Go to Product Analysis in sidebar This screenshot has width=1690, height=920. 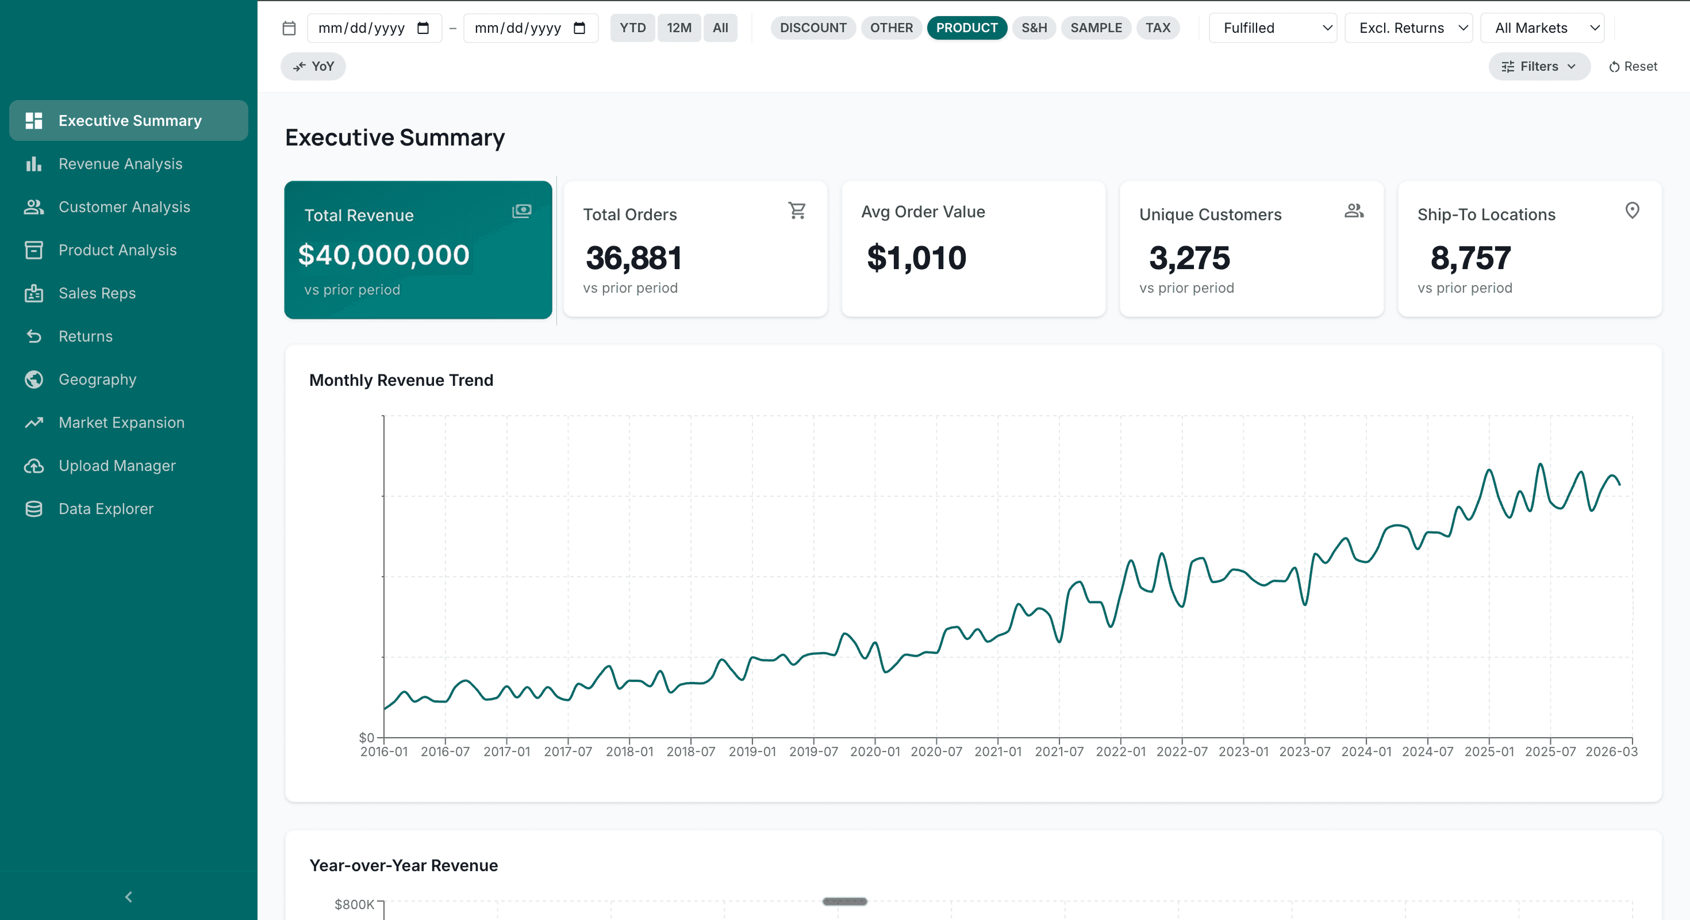(117, 250)
